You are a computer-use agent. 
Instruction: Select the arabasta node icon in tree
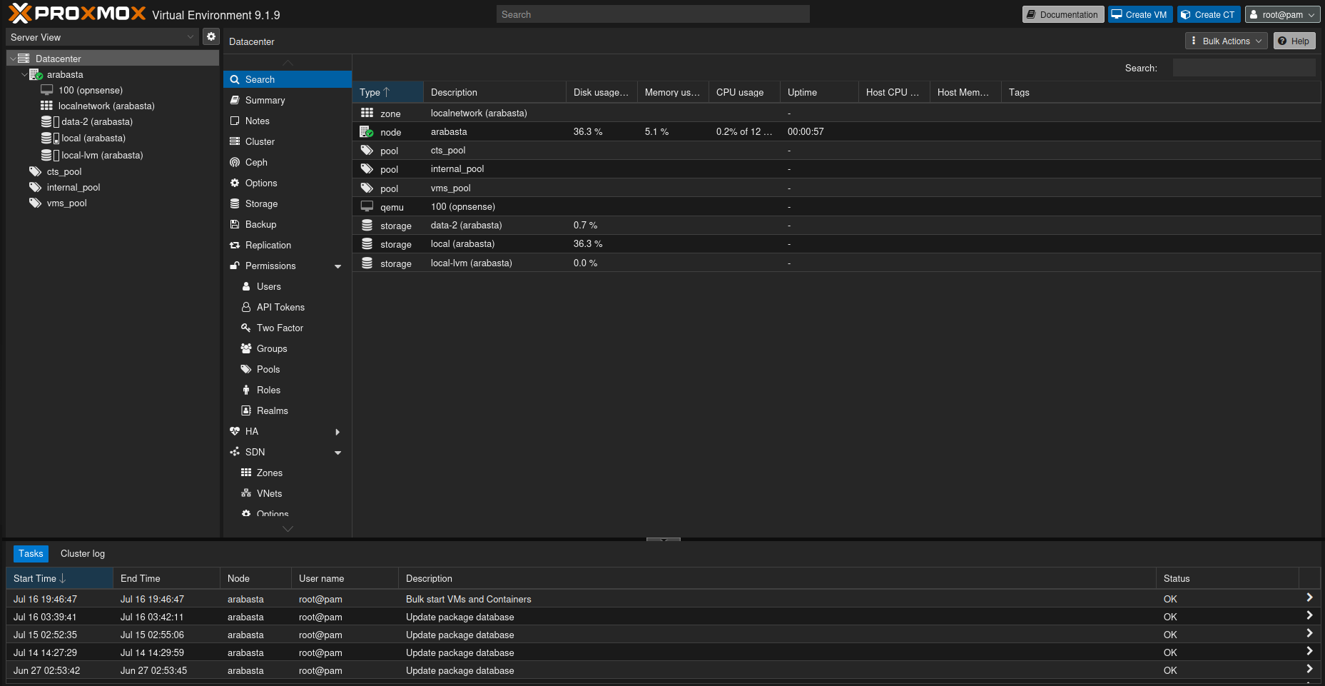point(36,74)
